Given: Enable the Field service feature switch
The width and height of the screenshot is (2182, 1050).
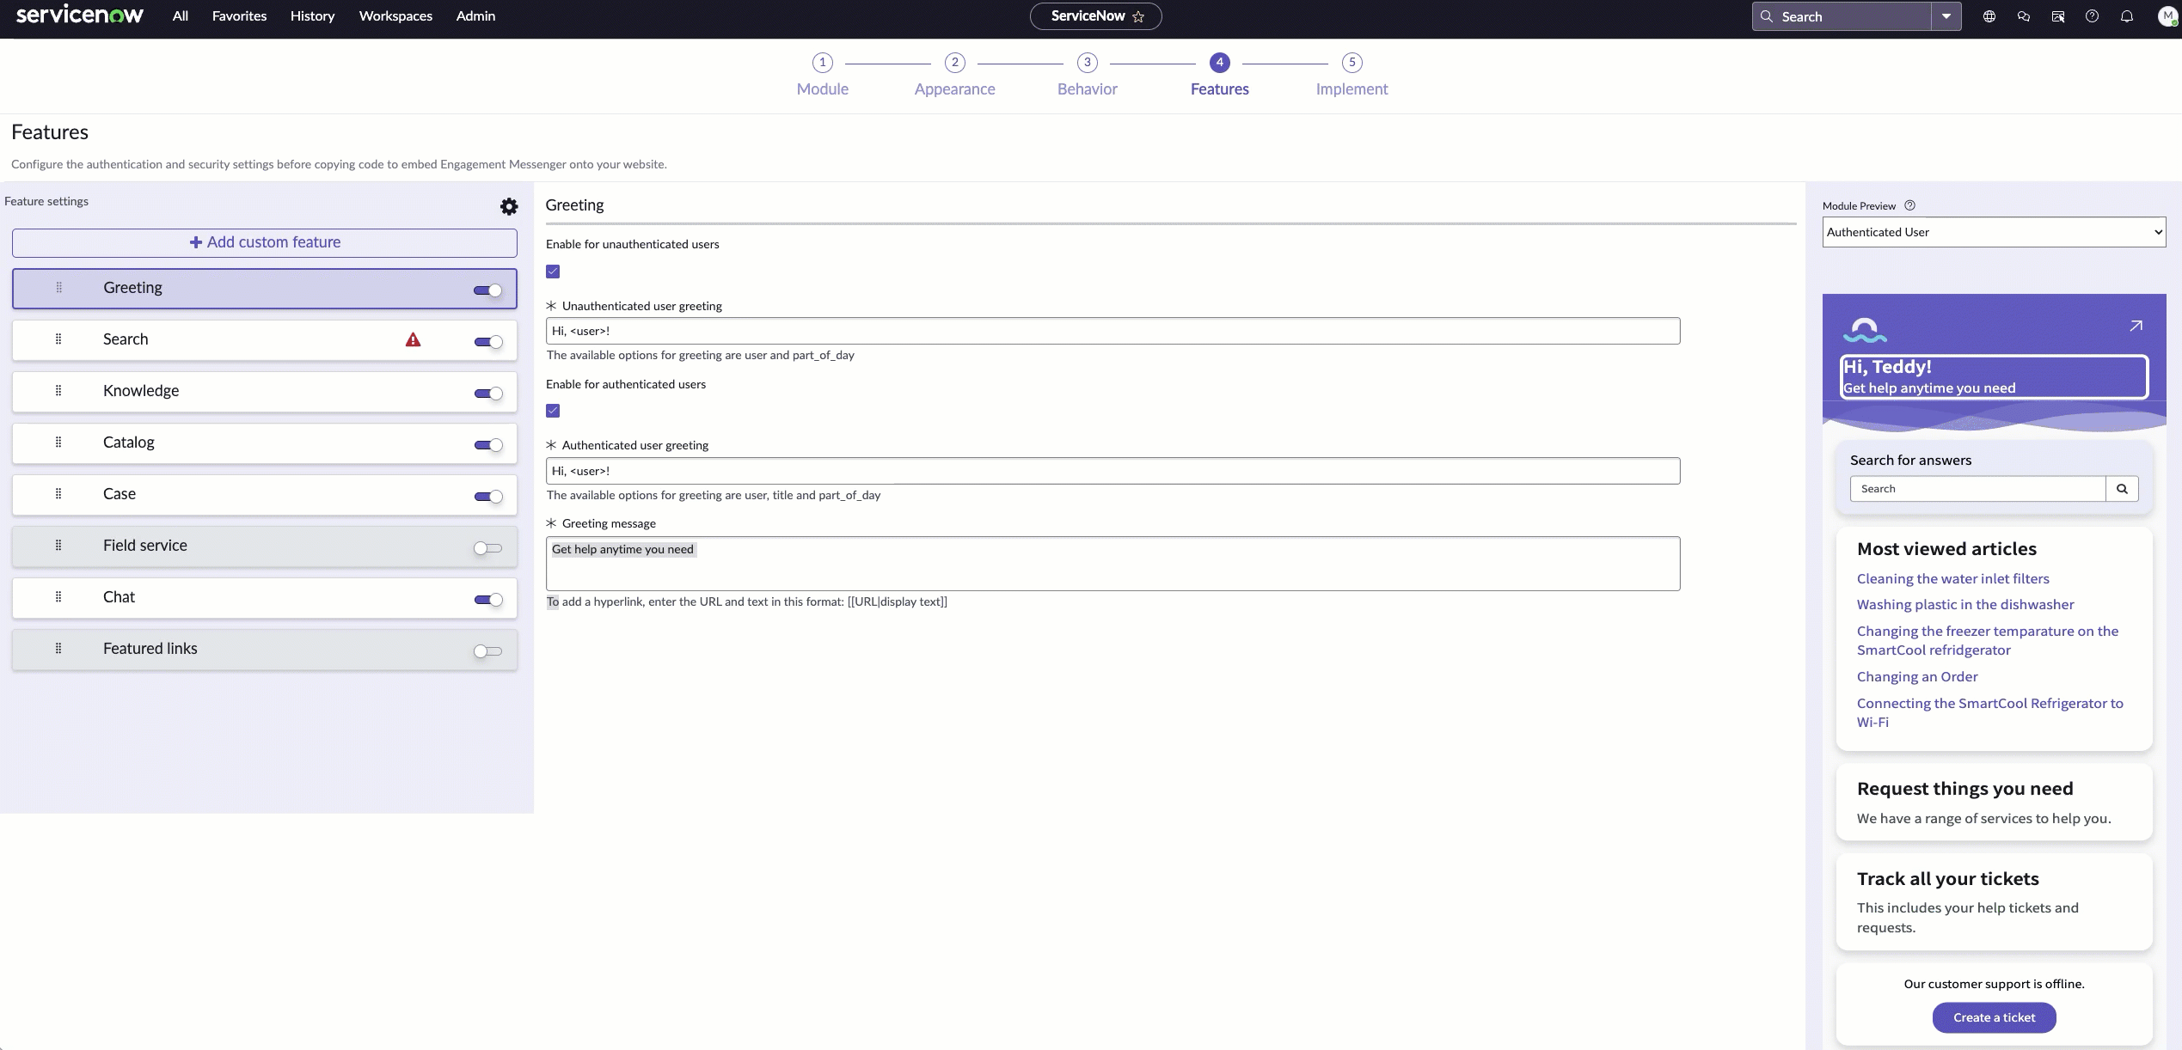Looking at the screenshot, I should coord(487,548).
